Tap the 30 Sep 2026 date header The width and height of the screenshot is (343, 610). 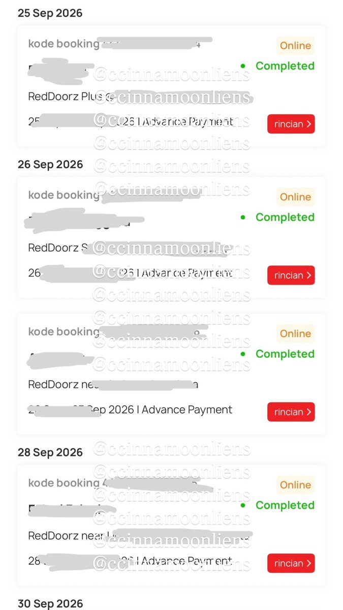coord(50,604)
